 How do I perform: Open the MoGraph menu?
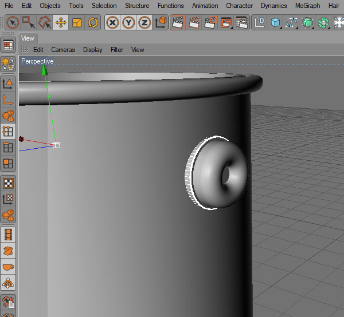click(307, 6)
